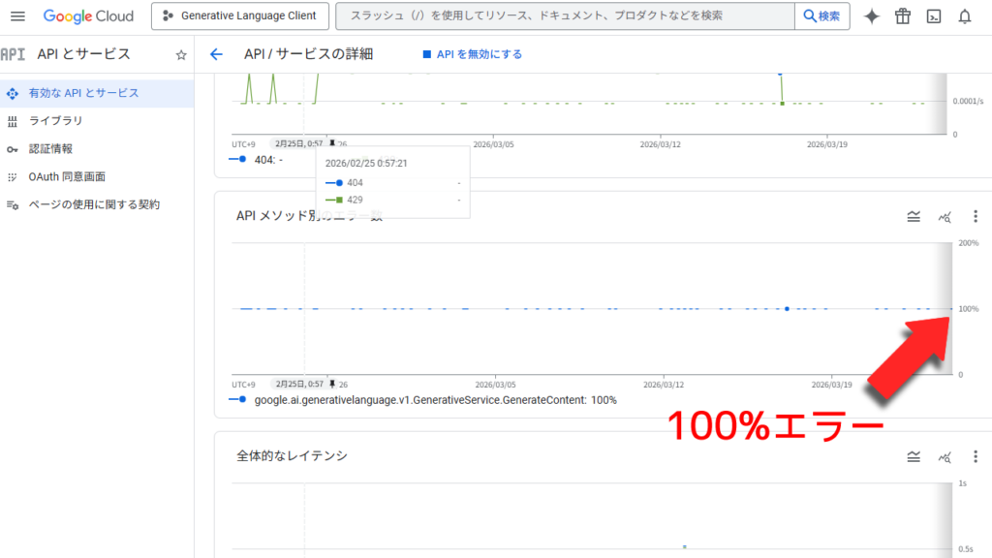Viewport: 992px width, 558px height.
Task: Open the Generative Language Client project picker
Action: pyautogui.click(x=239, y=15)
